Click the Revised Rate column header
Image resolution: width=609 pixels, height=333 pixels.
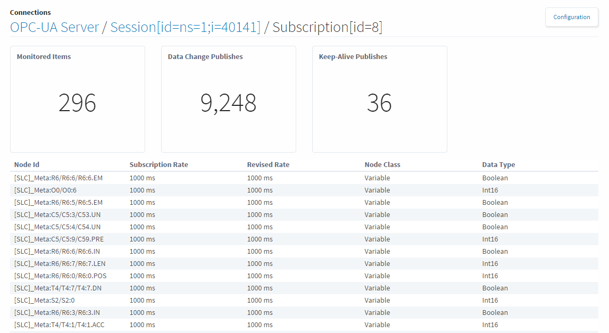pos(268,165)
